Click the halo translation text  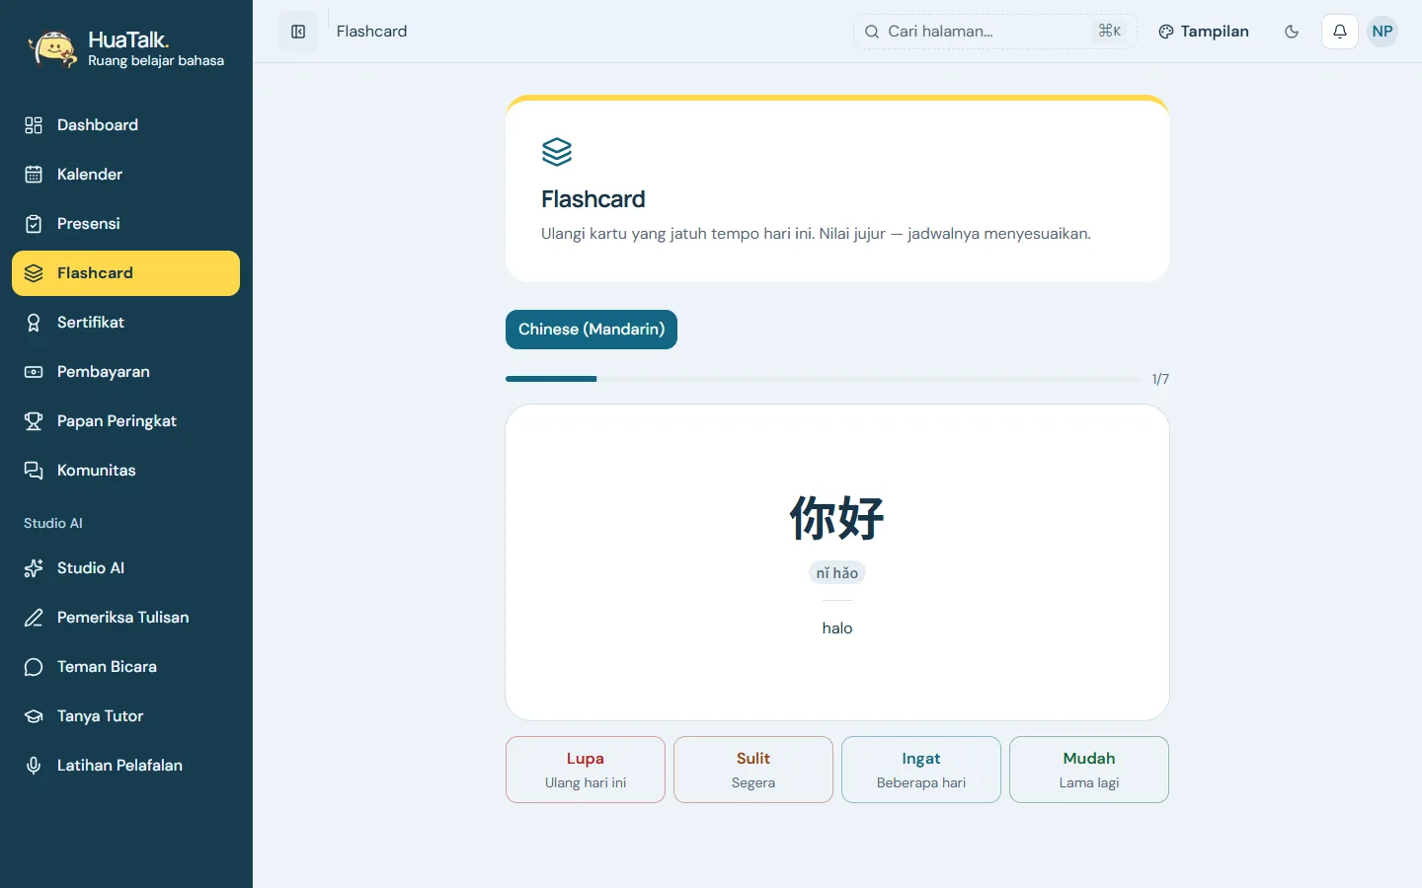[x=837, y=629]
